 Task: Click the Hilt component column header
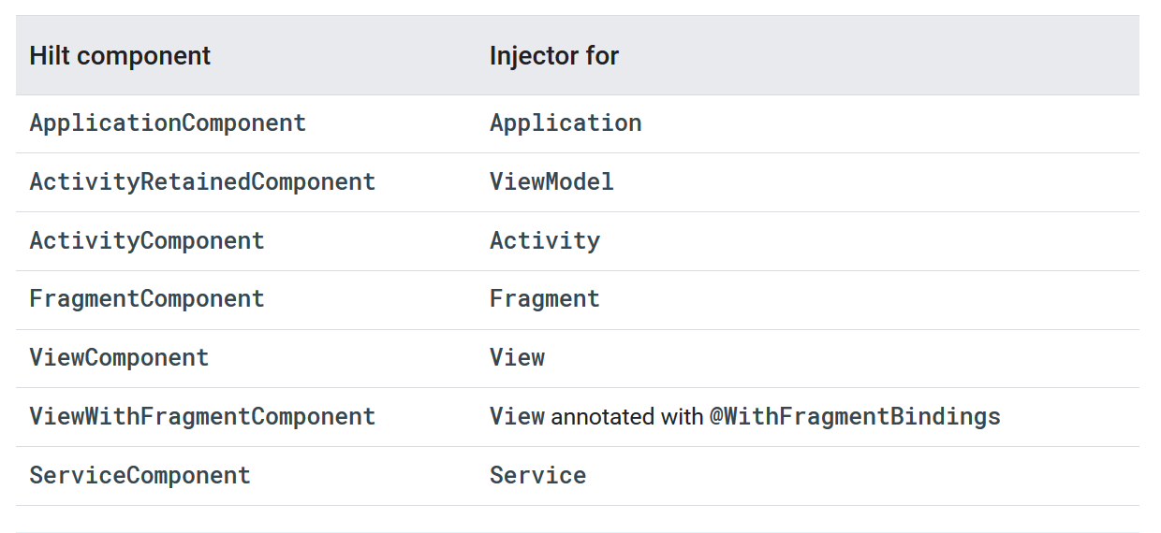tap(120, 55)
